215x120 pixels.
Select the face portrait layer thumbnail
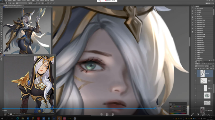tap(203, 110)
